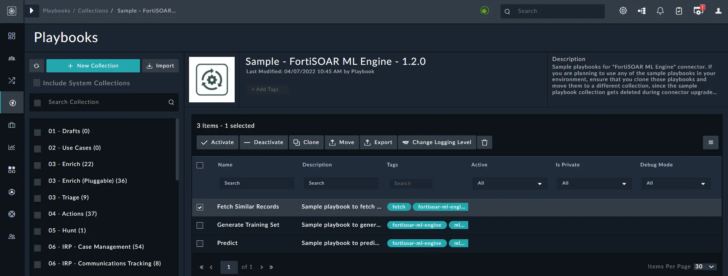Screen dimensions: 728x276
Task: Open the Items Per Page dropdown
Action: tap(705, 267)
